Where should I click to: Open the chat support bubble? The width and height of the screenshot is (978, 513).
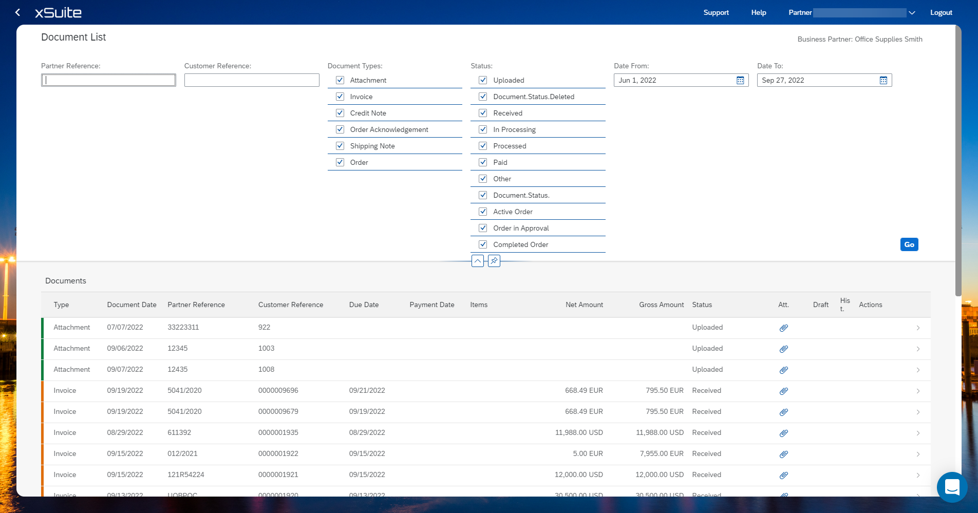point(952,487)
